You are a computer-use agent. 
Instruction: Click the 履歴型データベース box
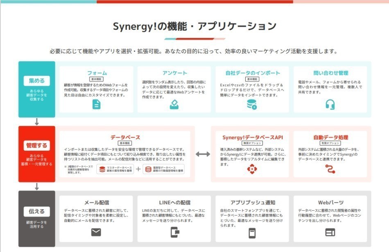(x=163, y=169)
